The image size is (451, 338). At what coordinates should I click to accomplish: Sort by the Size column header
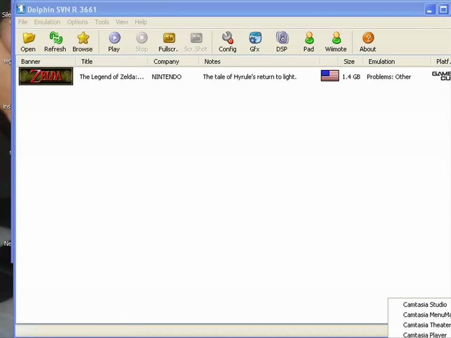[x=350, y=61]
